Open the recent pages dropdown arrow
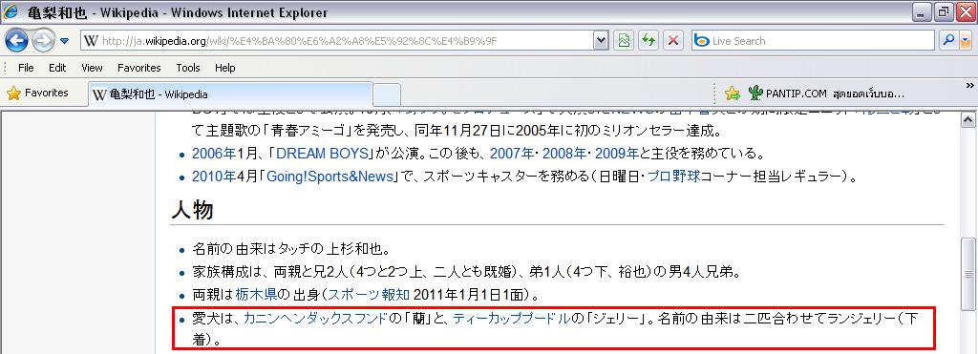The width and height of the screenshot is (978, 354). pyautogui.click(x=65, y=42)
